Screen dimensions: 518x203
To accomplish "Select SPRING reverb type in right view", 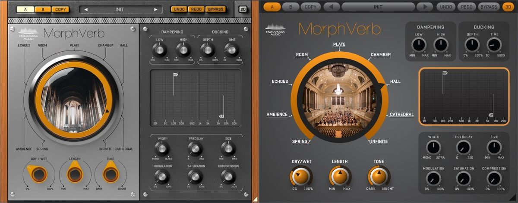I will pos(300,141).
